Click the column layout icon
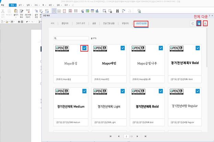This screenshot has height=142, width=214. pos(70,11)
